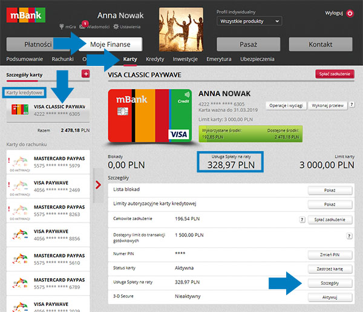Click the large mBank Visa card image

point(150,115)
